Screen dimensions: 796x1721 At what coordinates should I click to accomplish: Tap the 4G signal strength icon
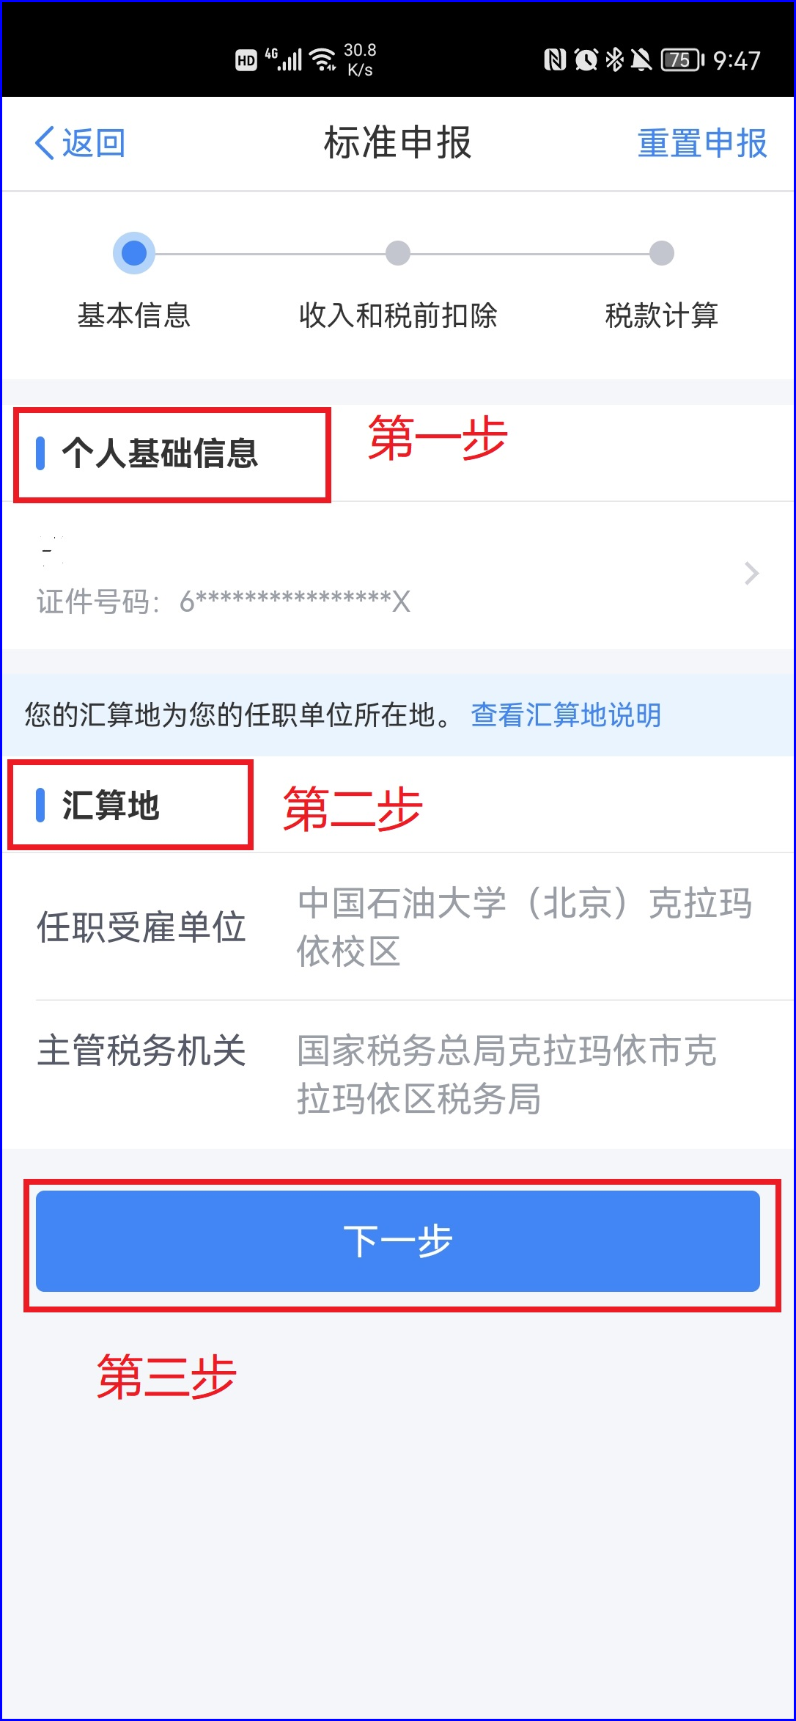(x=284, y=59)
